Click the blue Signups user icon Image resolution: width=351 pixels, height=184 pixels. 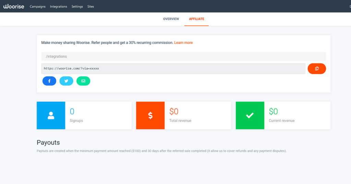coord(51,116)
